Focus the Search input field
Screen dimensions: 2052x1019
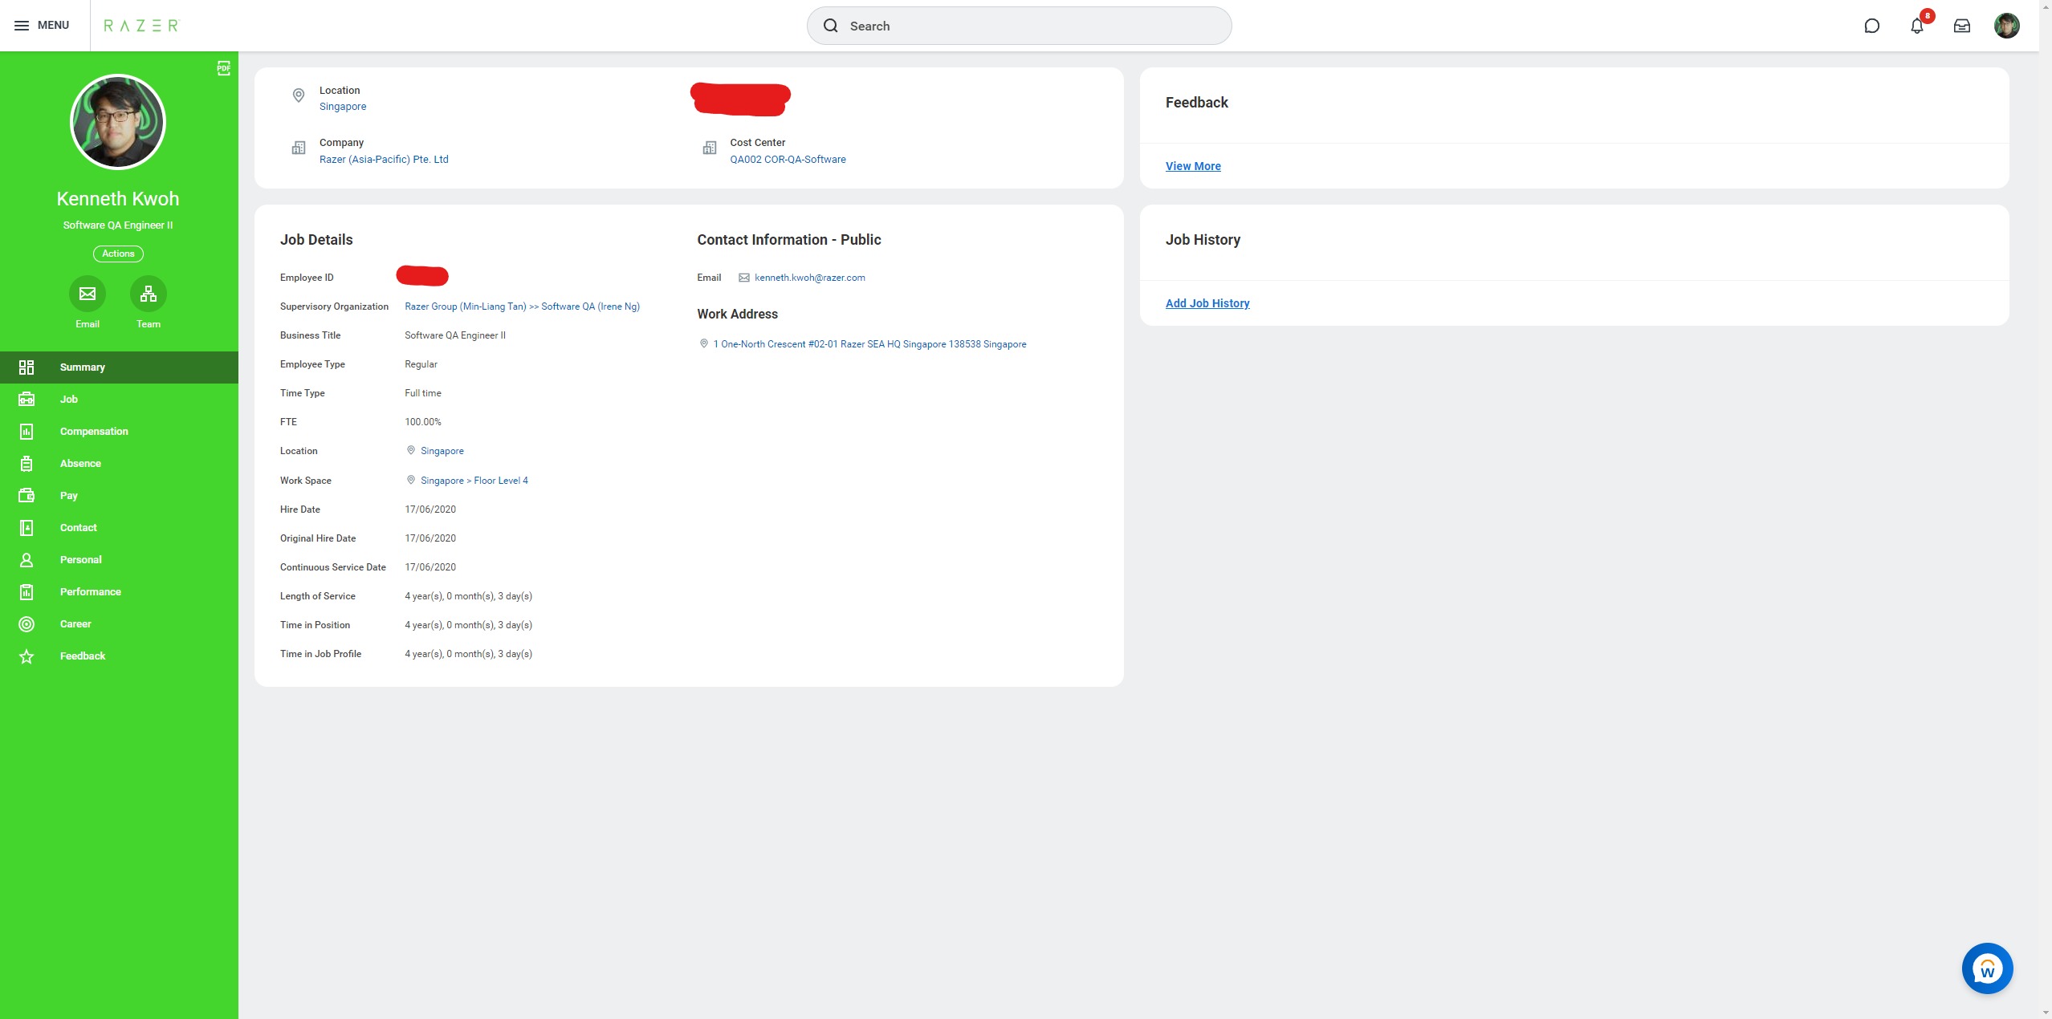(1019, 26)
